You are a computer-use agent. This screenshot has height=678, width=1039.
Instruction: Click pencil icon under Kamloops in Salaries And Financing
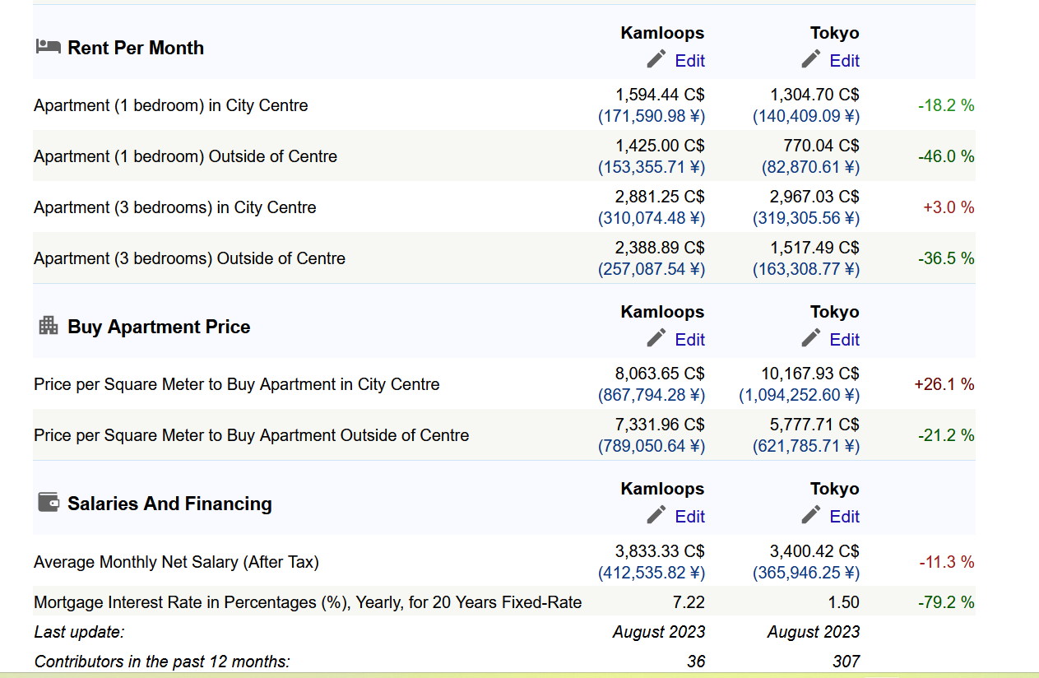(x=656, y=515)
